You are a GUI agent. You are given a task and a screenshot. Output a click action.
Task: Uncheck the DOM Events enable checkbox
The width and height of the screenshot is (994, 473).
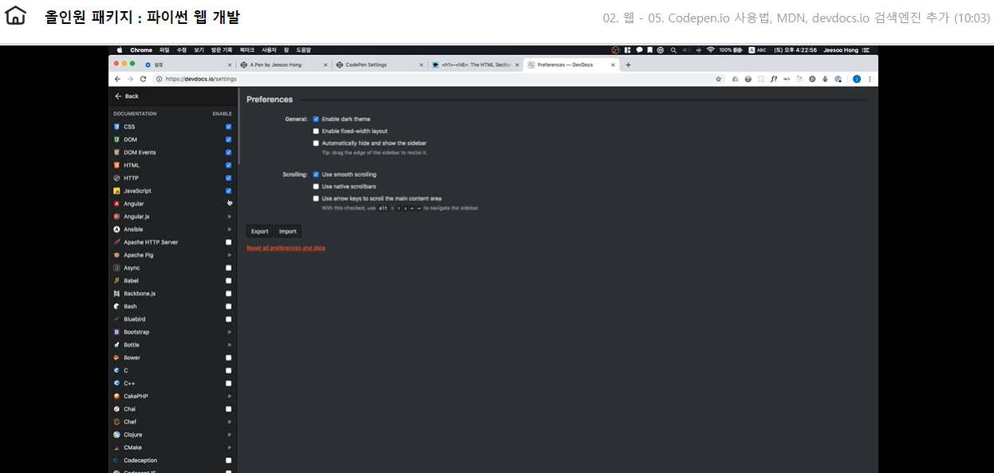pyautogui.click(x=229, y=152)
